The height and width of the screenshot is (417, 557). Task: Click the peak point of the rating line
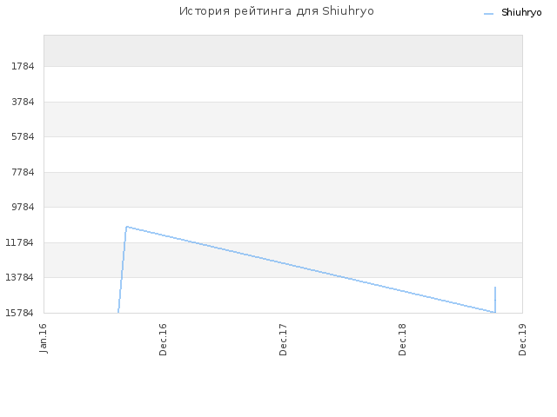(127, 227)
